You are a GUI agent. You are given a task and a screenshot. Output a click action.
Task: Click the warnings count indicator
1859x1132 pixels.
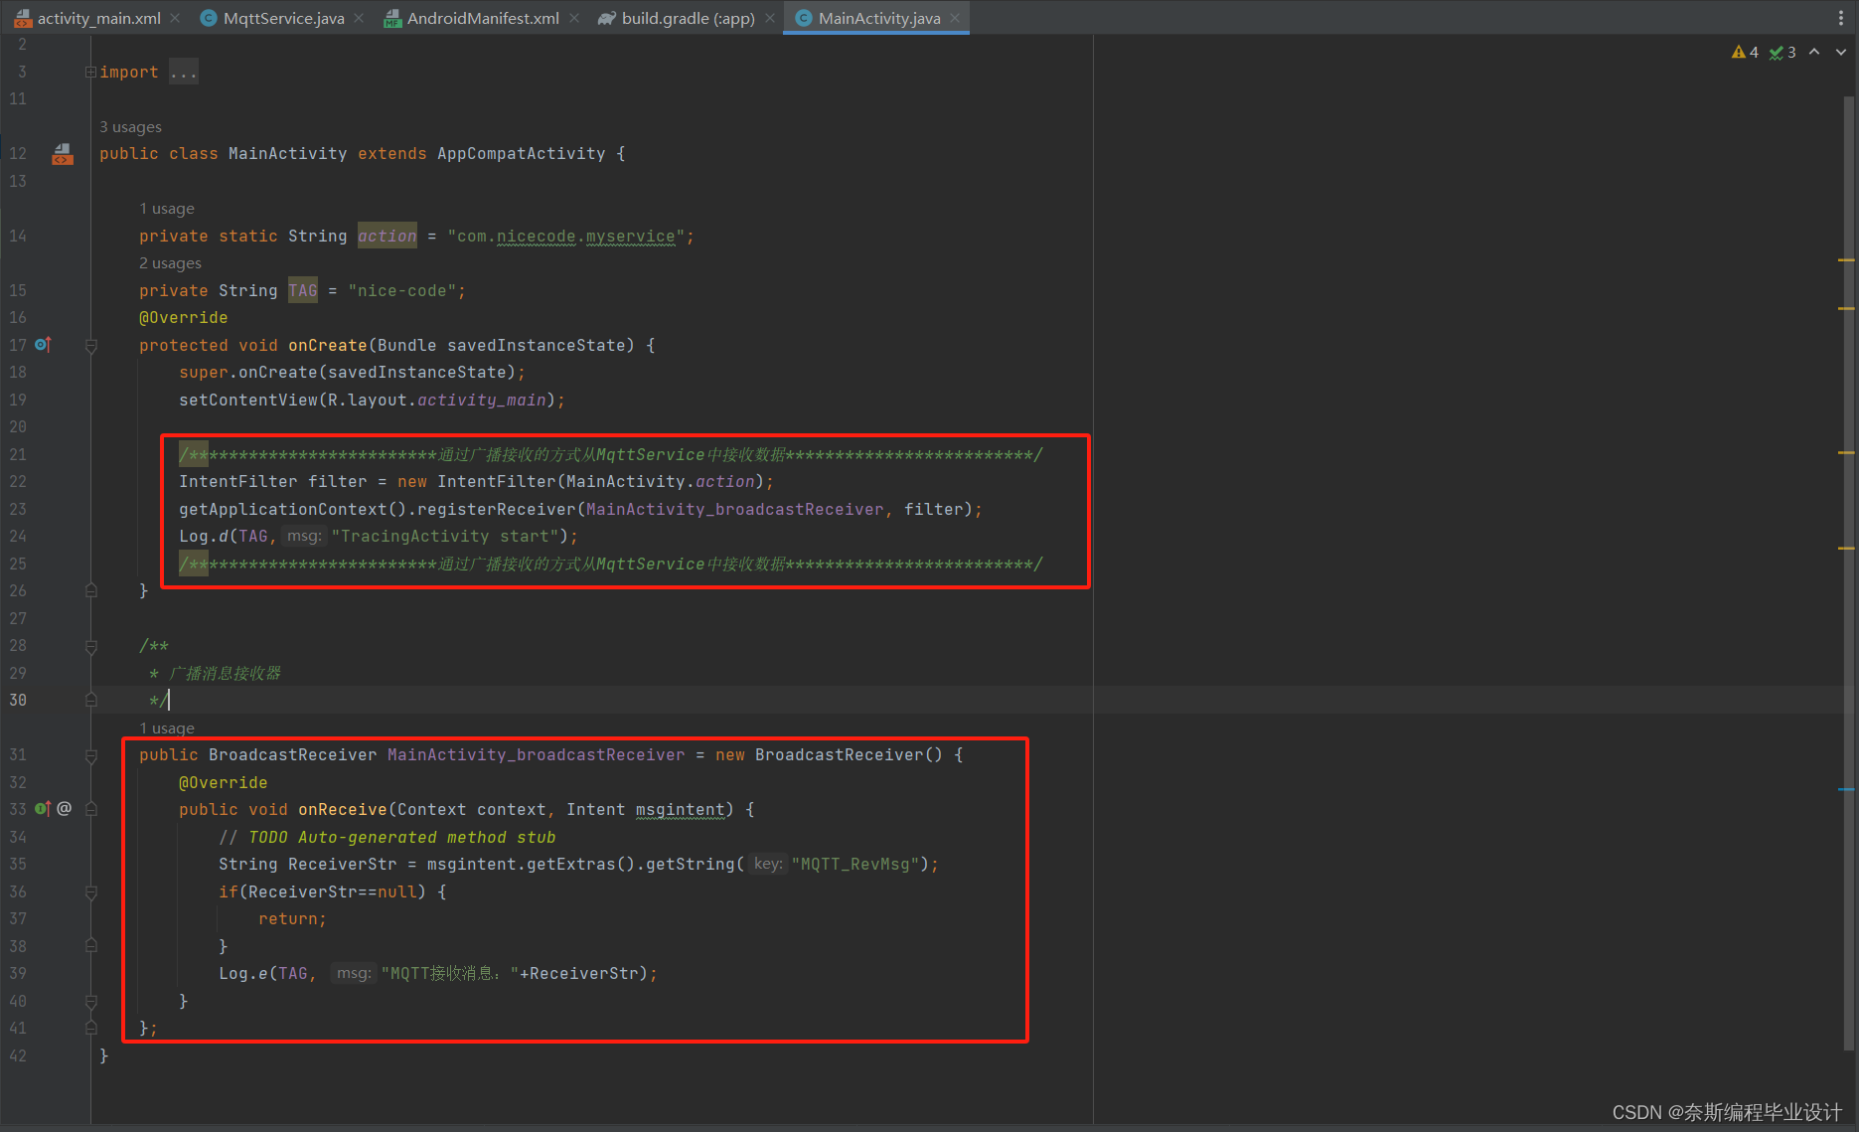[x=1745, y=52]
